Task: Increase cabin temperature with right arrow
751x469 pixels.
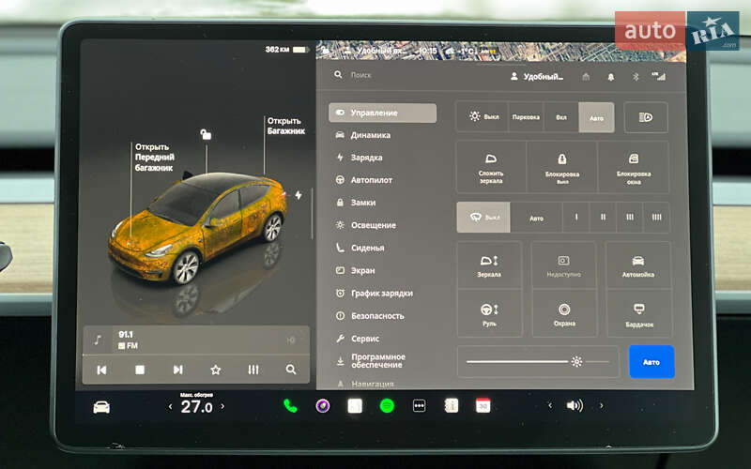Action: pyautogui.click(x=222, y=406)
